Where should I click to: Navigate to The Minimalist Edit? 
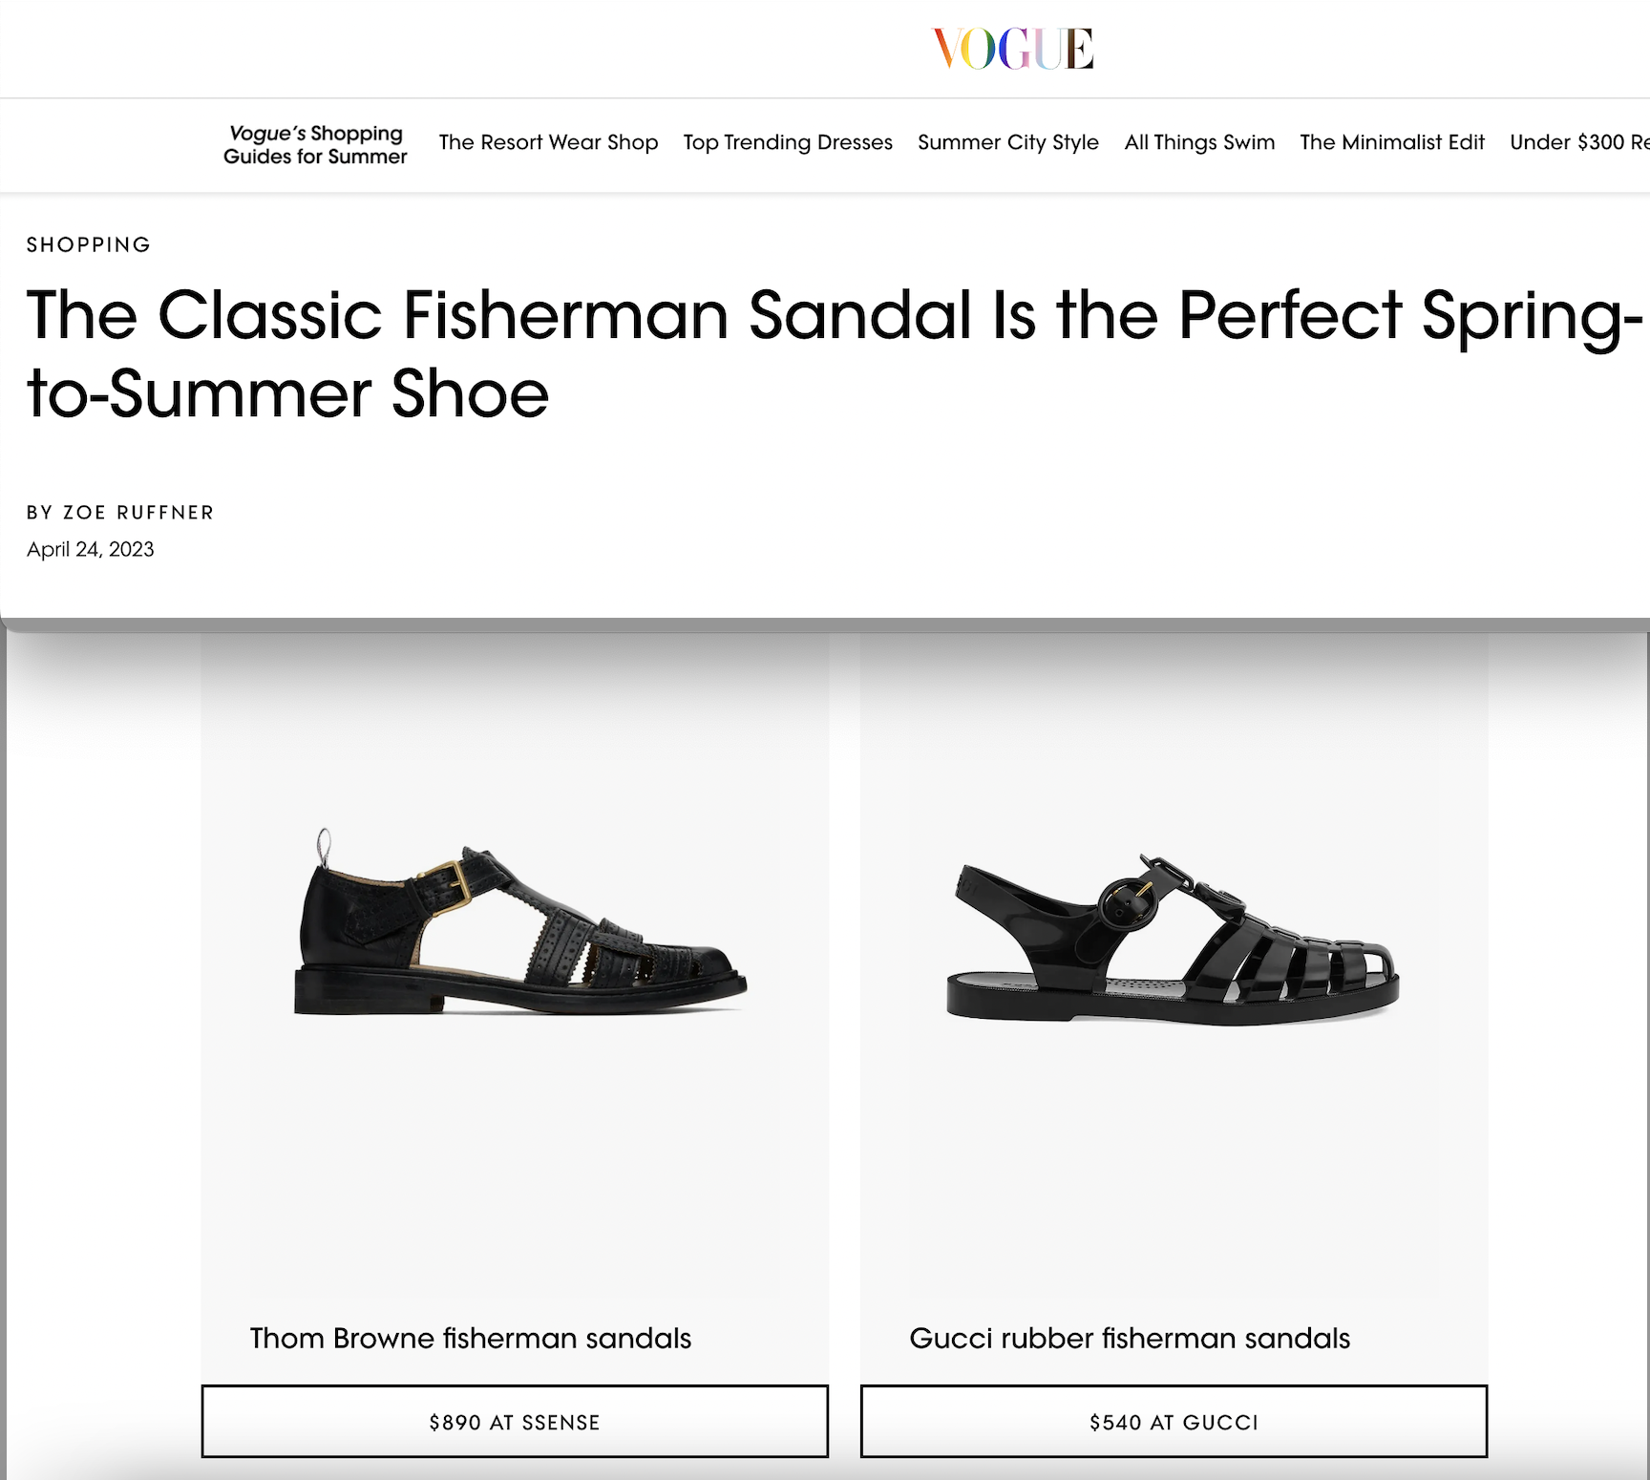click(x=1392, y=142)
